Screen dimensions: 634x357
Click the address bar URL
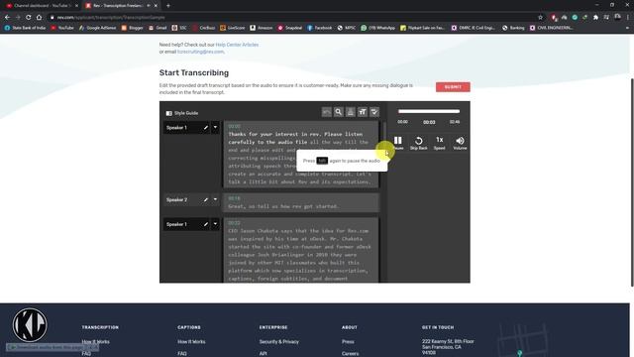111,18
